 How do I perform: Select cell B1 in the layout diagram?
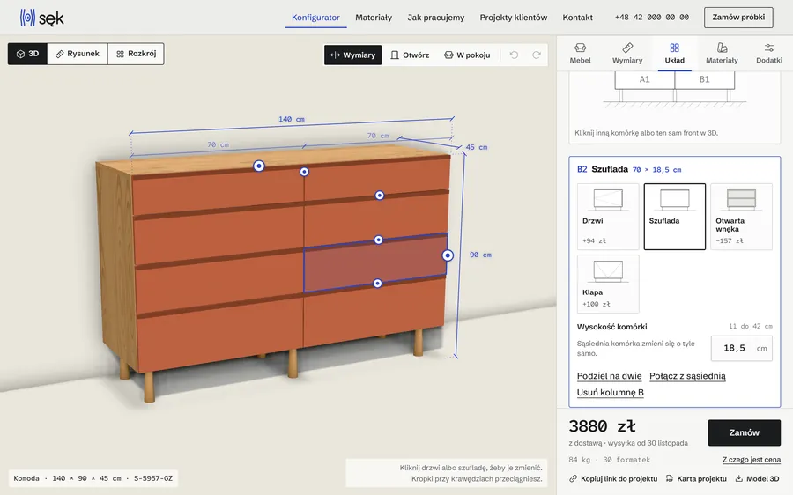pos(705,79)
